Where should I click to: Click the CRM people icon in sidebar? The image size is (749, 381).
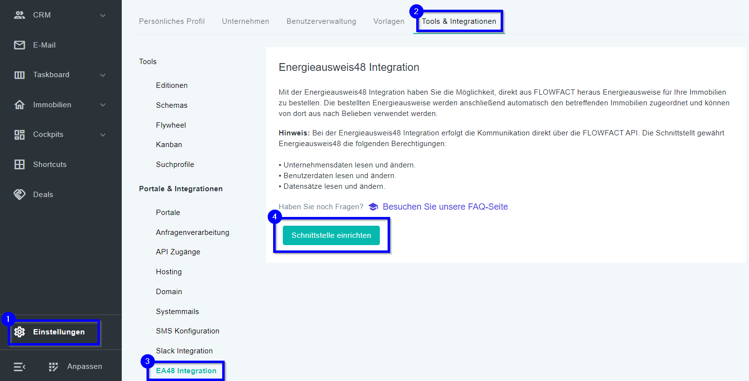19,15
